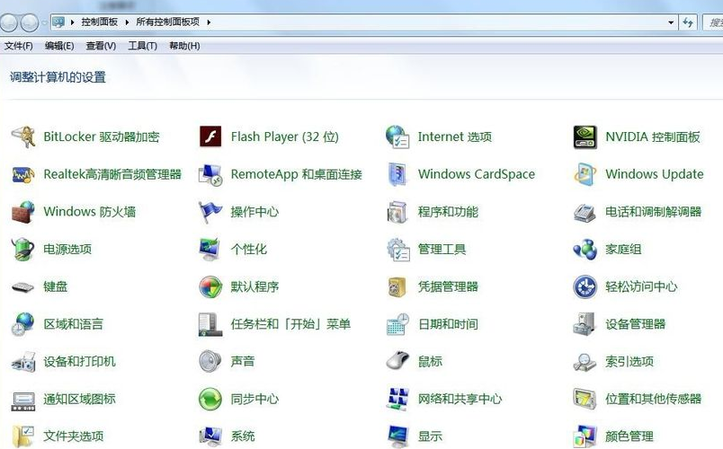723x449 pixels.
Task: Click the 同步中心 green sync icon
Action: pyautogui.click(x=210, y=399)
